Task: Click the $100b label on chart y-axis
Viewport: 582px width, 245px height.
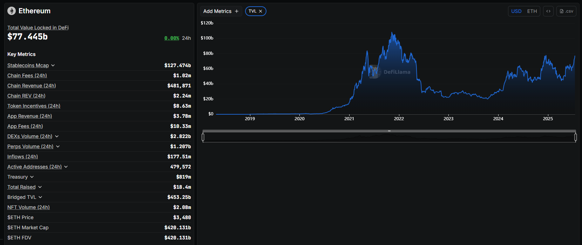Action: tap(207, 38)
